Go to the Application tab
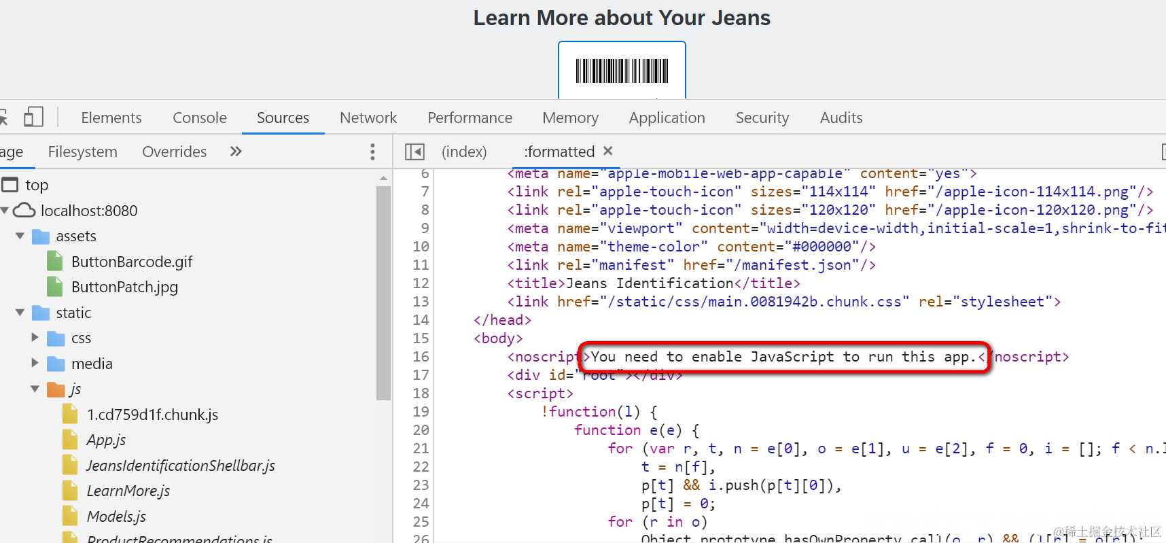1166x543 pixels. tap(667, 118)
